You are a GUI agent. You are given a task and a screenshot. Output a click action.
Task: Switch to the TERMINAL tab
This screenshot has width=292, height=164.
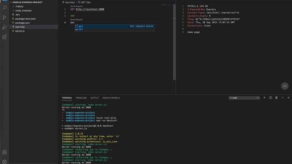67,98
